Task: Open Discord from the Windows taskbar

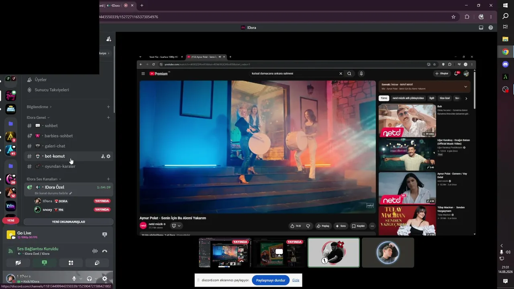Action: pos(506,64)
